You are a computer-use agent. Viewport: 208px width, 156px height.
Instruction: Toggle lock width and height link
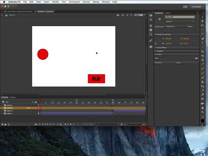pos(156,43)
